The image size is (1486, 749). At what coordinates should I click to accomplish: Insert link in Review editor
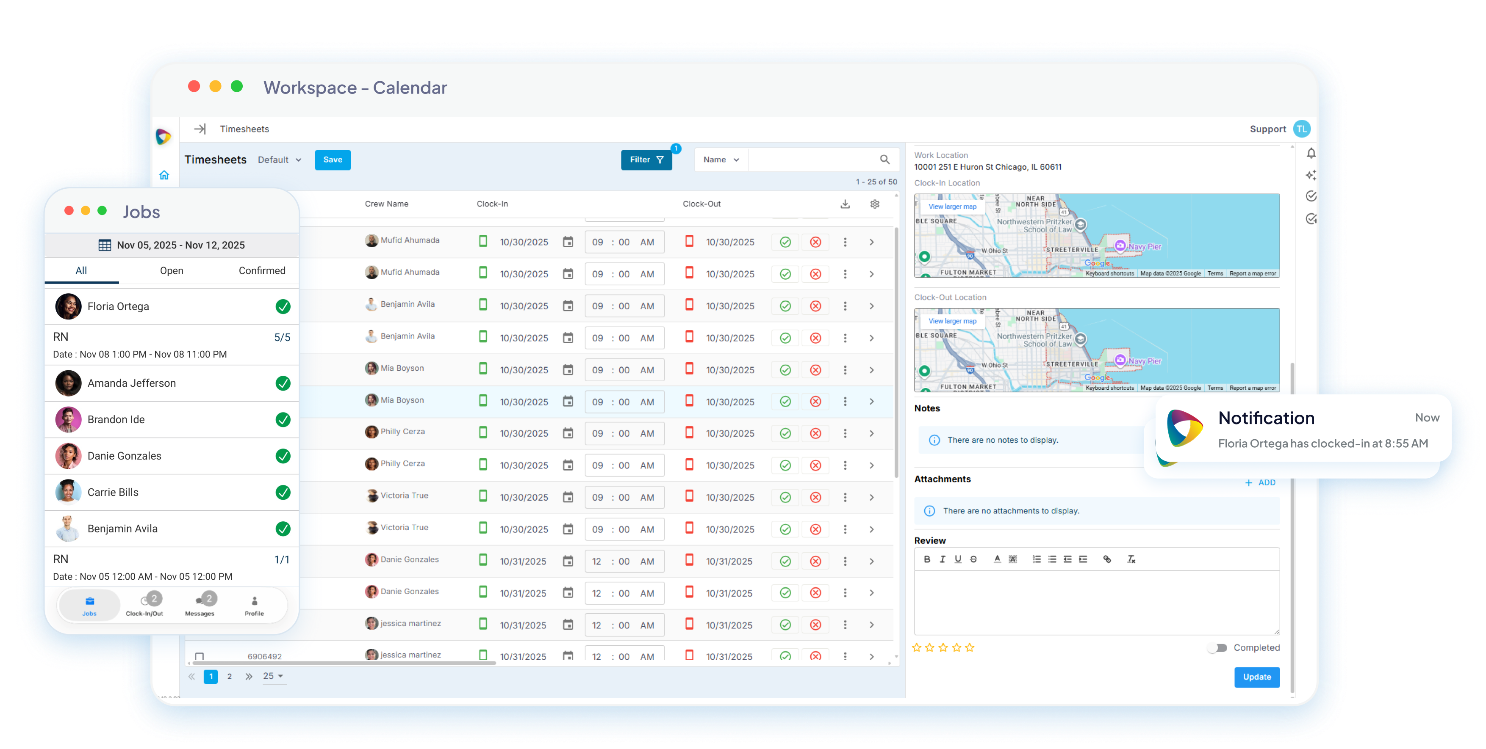[x=1107, y=559]
